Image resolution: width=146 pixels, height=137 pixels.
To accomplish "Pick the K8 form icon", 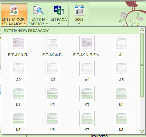I will [121, 119].
